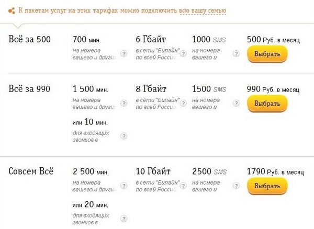This screenshot has width=314, height=229.
Task: Click 'Выбрать' button for Совсем Всё tariff
Action: [x=267, y=186]
